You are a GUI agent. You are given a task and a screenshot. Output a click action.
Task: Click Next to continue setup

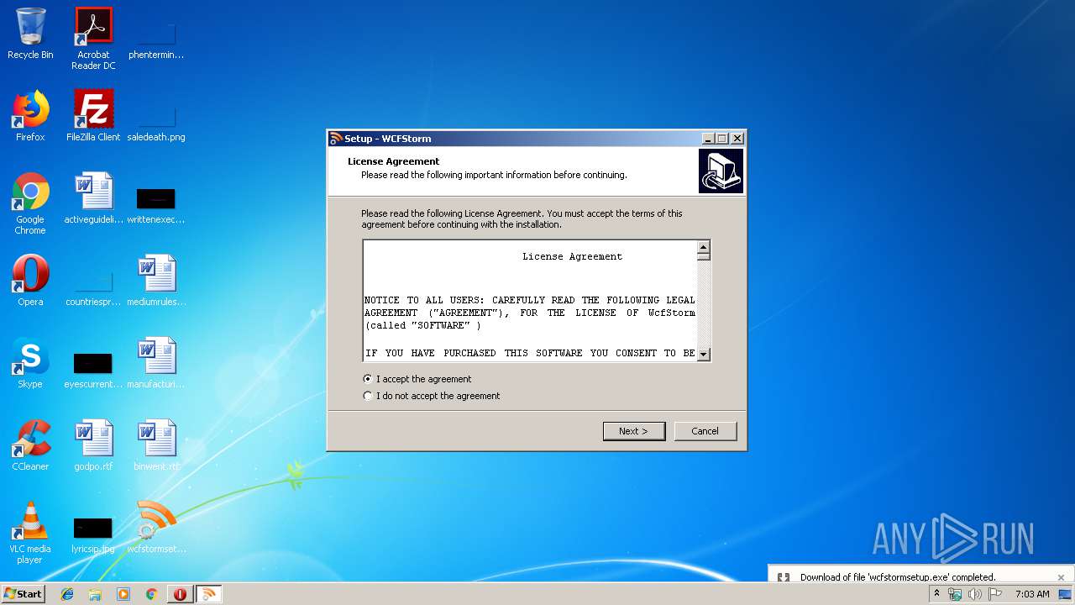[634, 431]
